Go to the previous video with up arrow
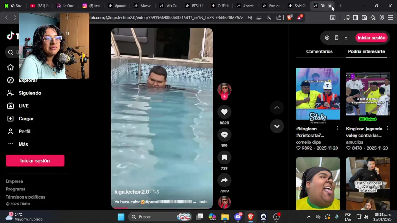This screenshot has height=223, width=397. point(277,107)
